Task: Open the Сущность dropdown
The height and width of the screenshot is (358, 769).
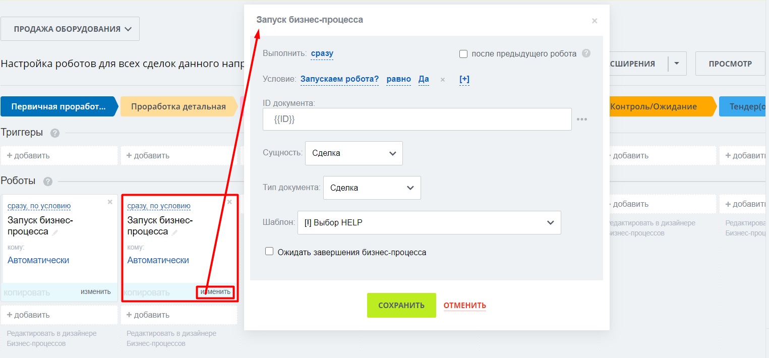Action: click(353, 153)
